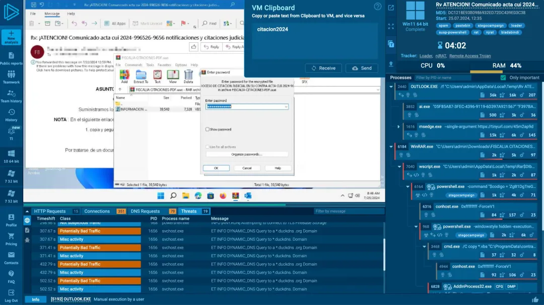
Task: Click the Receive button in VM Clipboard
Action: 323,68
